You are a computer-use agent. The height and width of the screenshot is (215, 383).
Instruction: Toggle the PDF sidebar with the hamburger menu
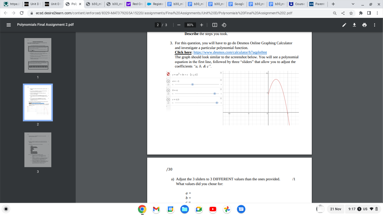(x=9, y=25)
